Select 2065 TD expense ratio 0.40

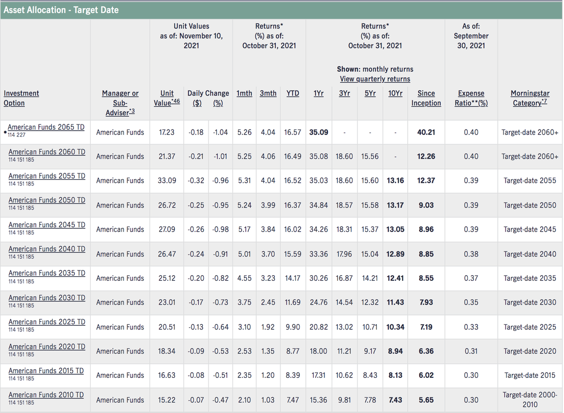pyautogui.click(x=471, y=132)
